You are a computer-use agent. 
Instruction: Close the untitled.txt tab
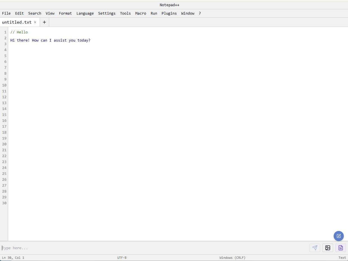tap(35, 22)
